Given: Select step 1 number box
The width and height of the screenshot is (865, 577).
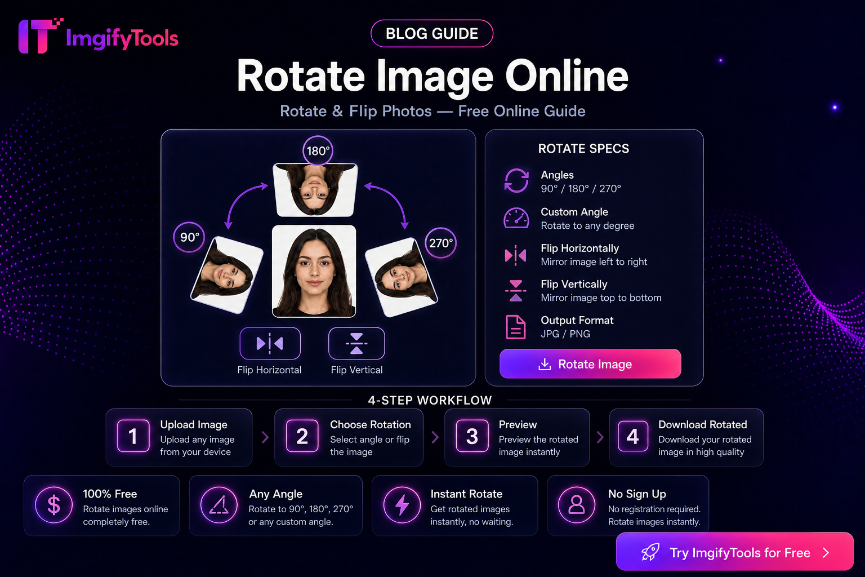Looking at the screenshot, I should coord(133,436).
